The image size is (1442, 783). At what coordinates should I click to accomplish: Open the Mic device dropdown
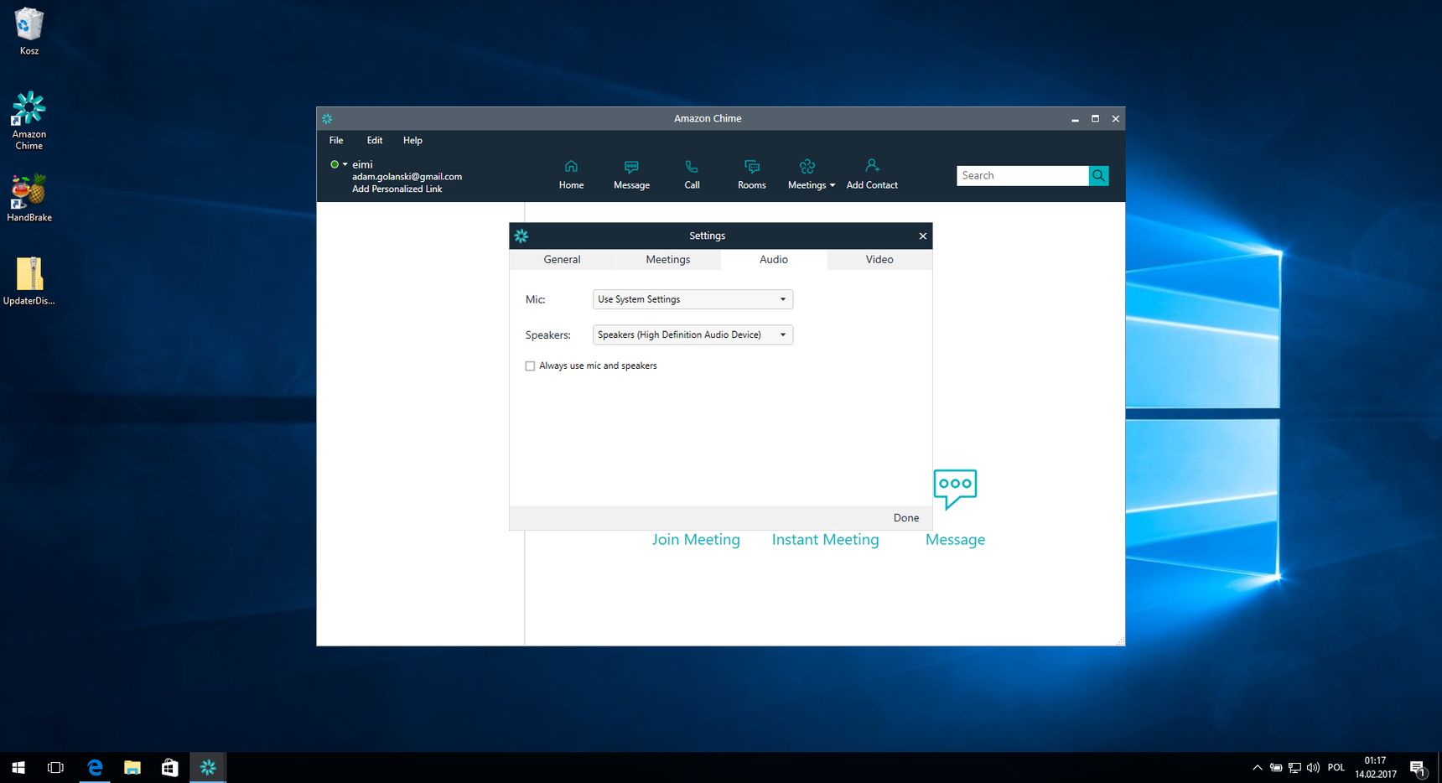[x=692, y=299]
